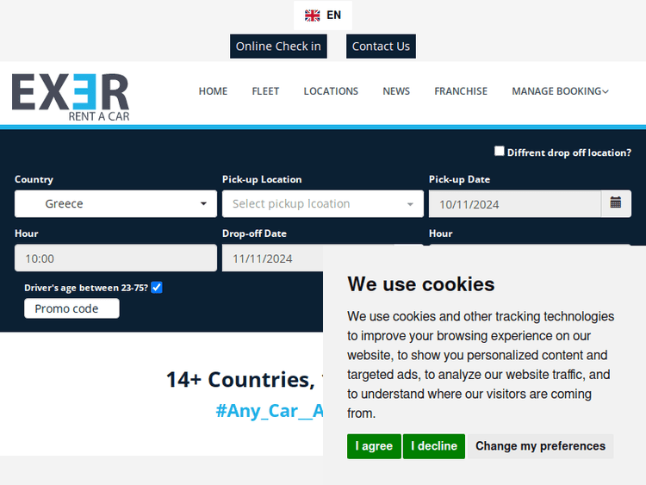Image resolution: width=646 pixels, height=485 pixels.
Task: Open the Country dropdown showing Greece
Action: pos(116,204)
